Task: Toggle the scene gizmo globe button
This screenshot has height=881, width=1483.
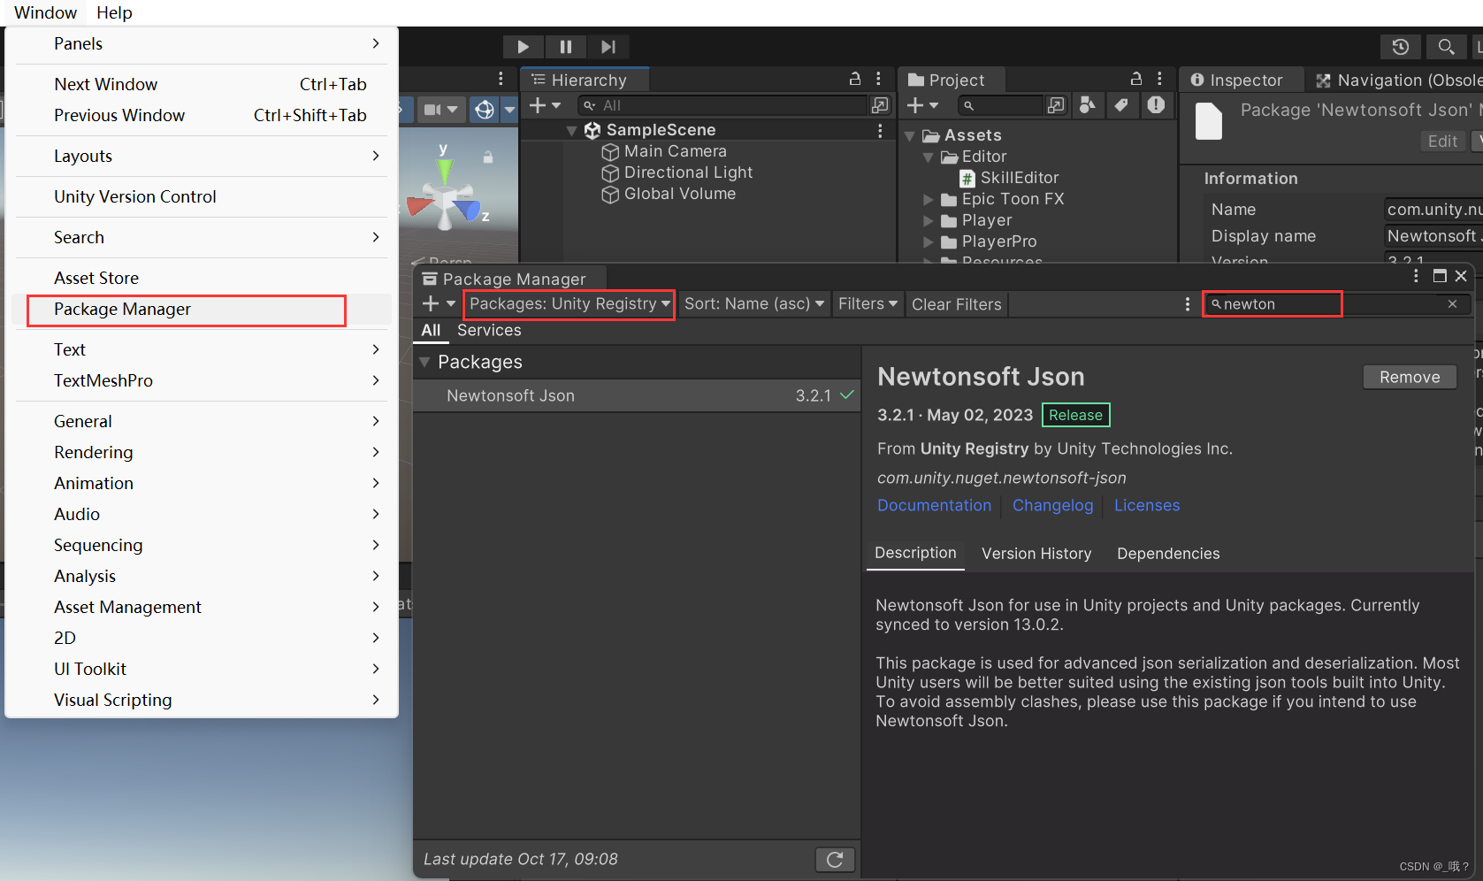Action: click(484, 109)
